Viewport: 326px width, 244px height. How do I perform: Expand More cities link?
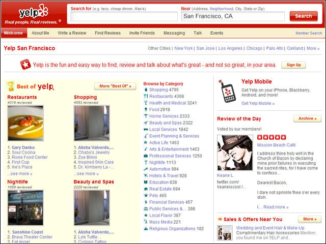click(313, 48)
